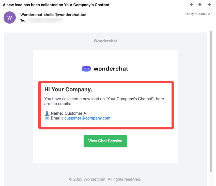Click the timestamp Today at 3:08 AM
This screenshot has height=186, width=216.
coord(197,14)
